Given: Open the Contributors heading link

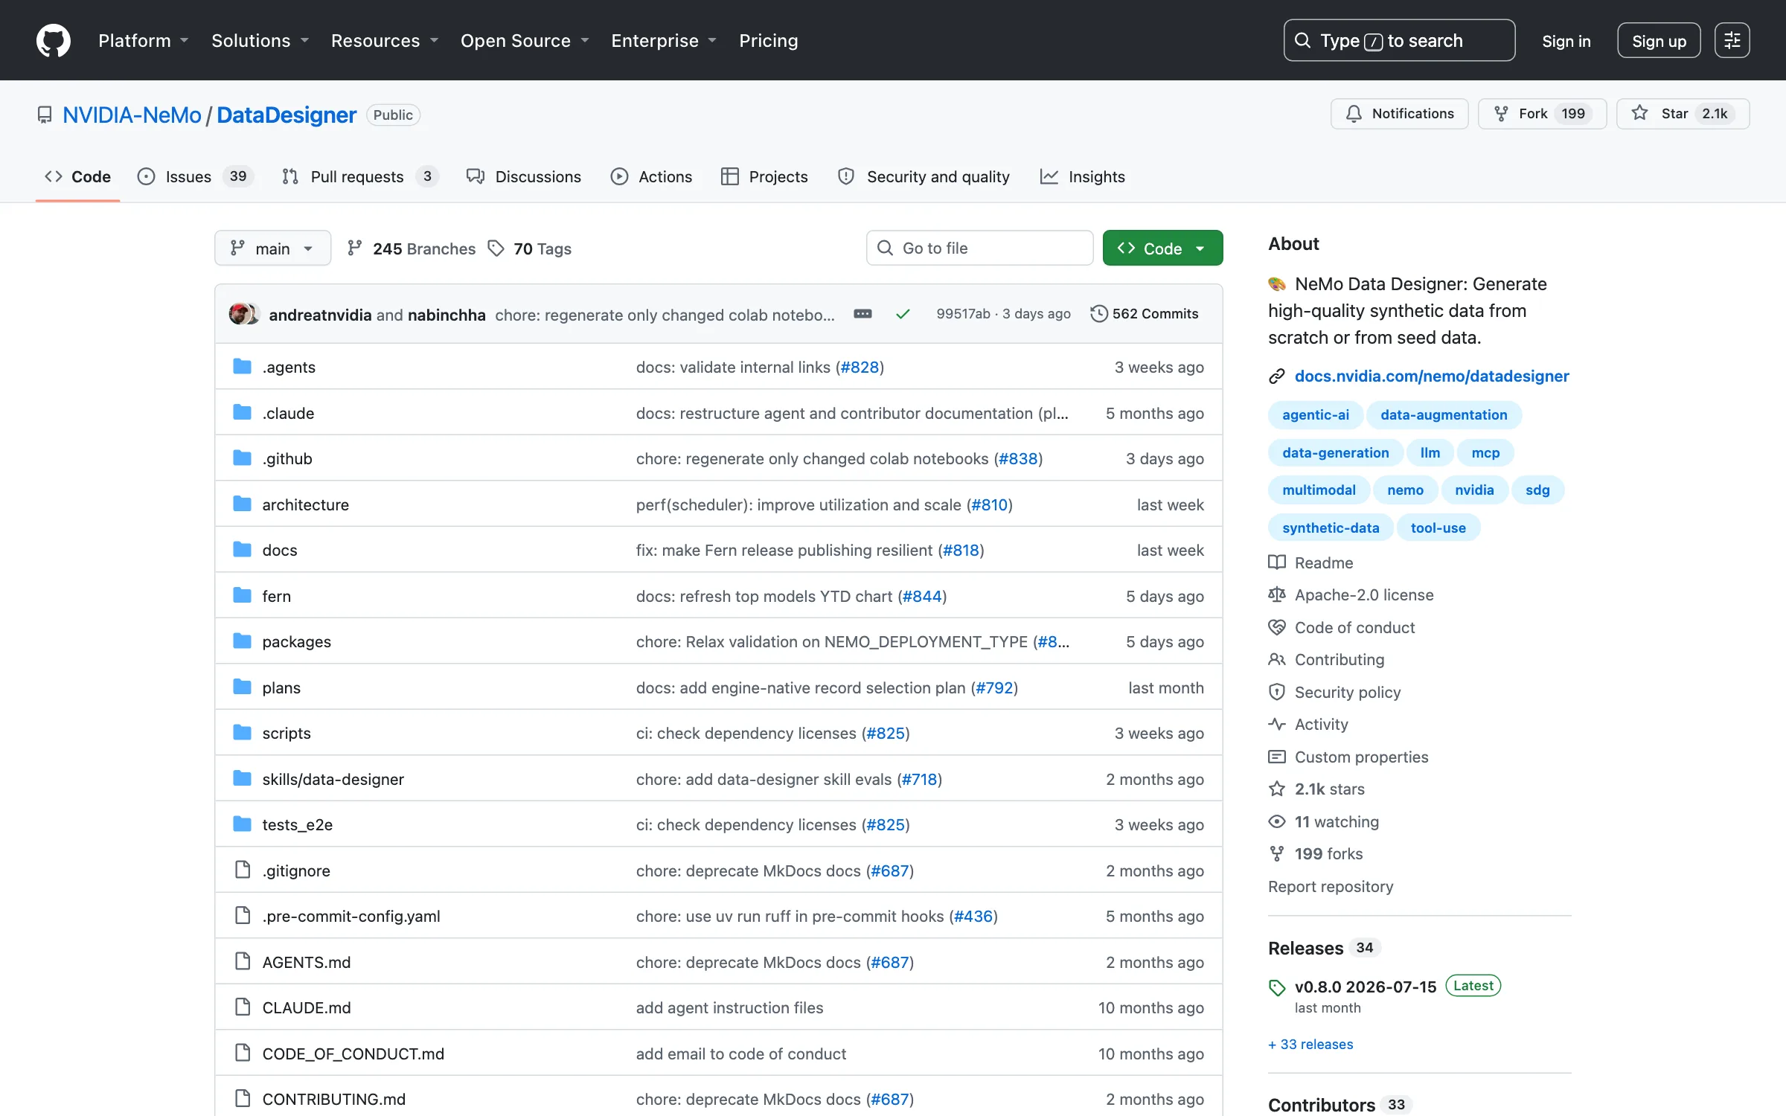Looking at the screenshot, I should (x=1321, y=1105).
